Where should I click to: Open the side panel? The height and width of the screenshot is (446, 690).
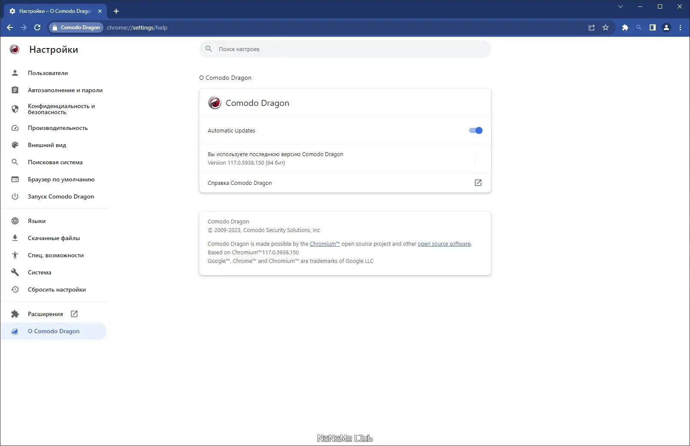tap(653, 27)
